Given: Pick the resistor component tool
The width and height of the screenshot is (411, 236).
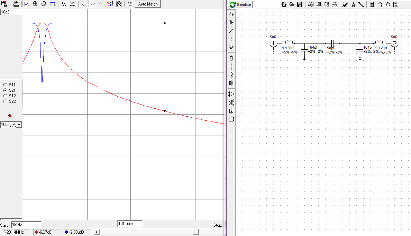Looking at the screenshot, I should pyautogui.click(x=231, y=58).
